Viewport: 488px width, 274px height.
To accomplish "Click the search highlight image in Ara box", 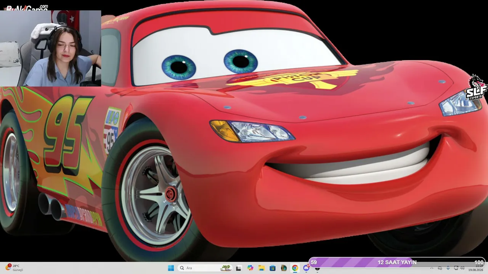I will 226,268.
